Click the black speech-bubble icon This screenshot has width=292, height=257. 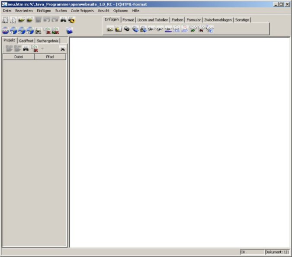coord(127,29)
